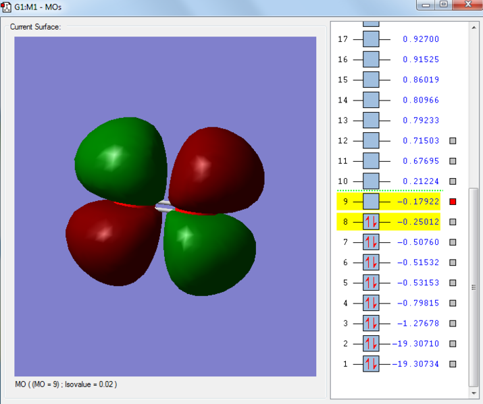Select orbital box of MO 17
This screenshot has height=404, width=483.
371,39
